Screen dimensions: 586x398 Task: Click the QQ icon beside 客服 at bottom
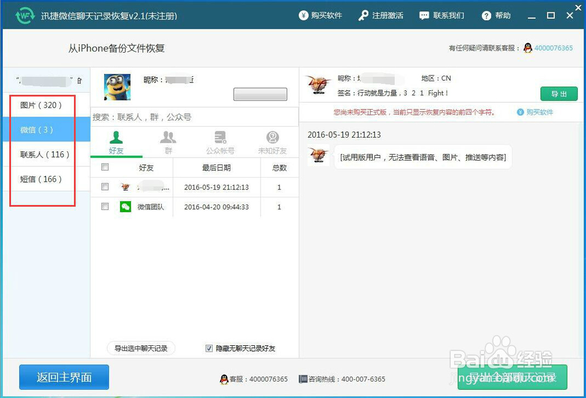pos(224,379)
